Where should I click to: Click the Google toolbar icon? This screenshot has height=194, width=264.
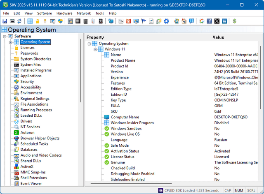[202, 21]
